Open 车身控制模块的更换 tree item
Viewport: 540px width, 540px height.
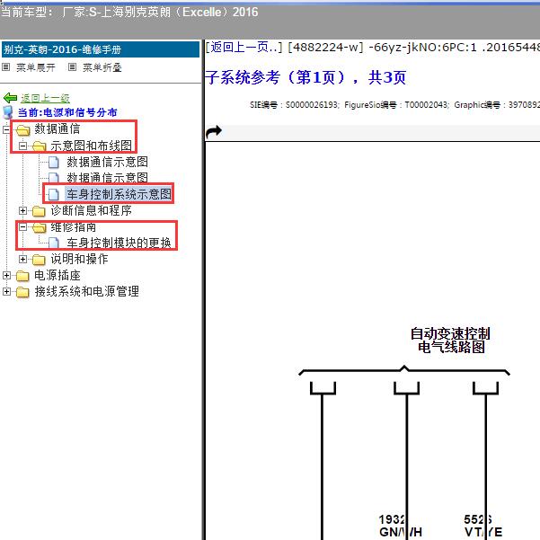[x=119, y=243]
